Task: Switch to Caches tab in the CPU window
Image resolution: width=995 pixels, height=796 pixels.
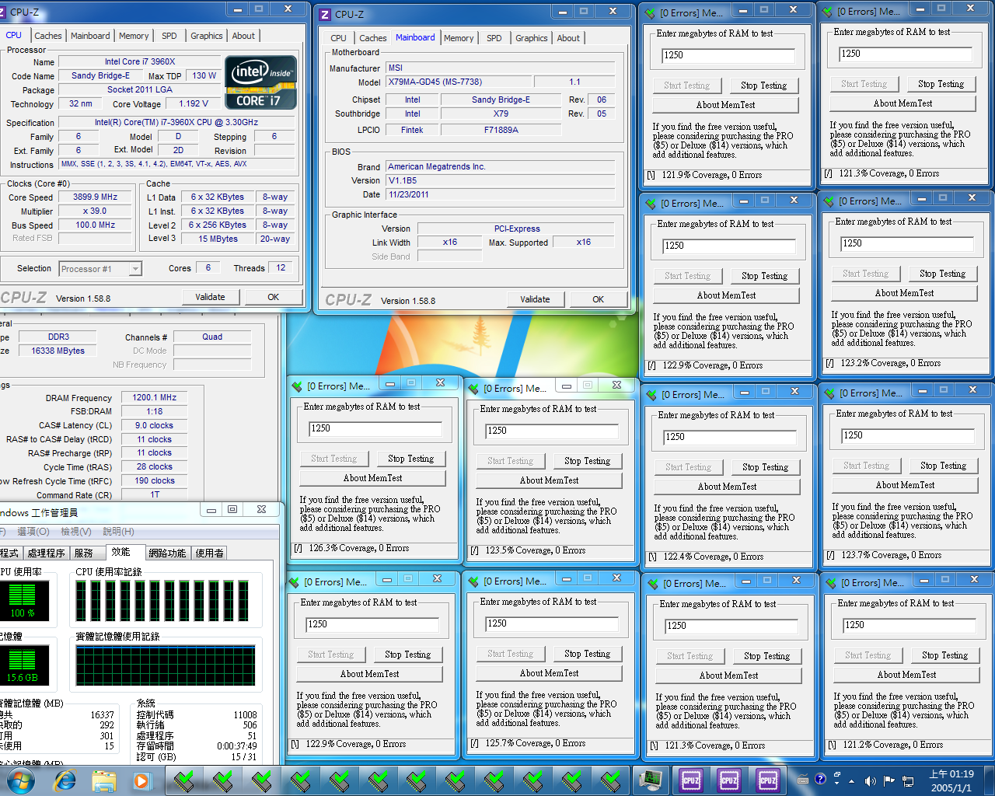Action: (47, 36)
